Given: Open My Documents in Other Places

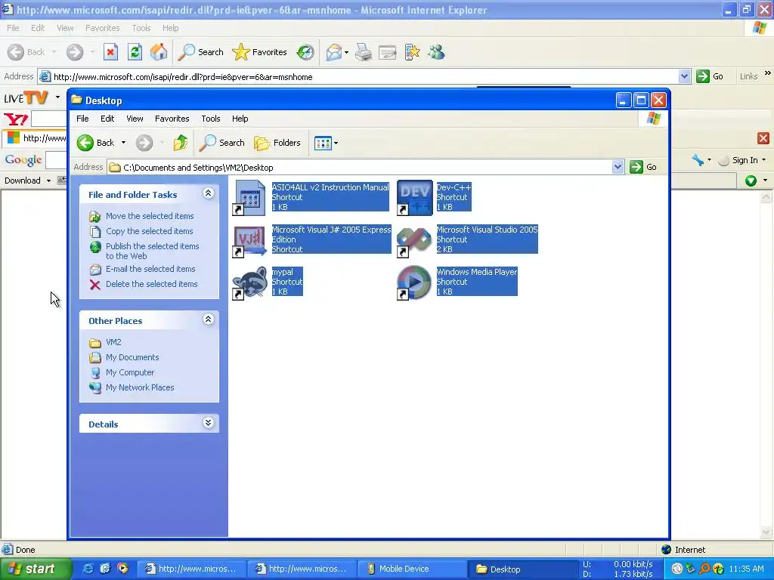Looking at the screenshot, I should [132, 357].
